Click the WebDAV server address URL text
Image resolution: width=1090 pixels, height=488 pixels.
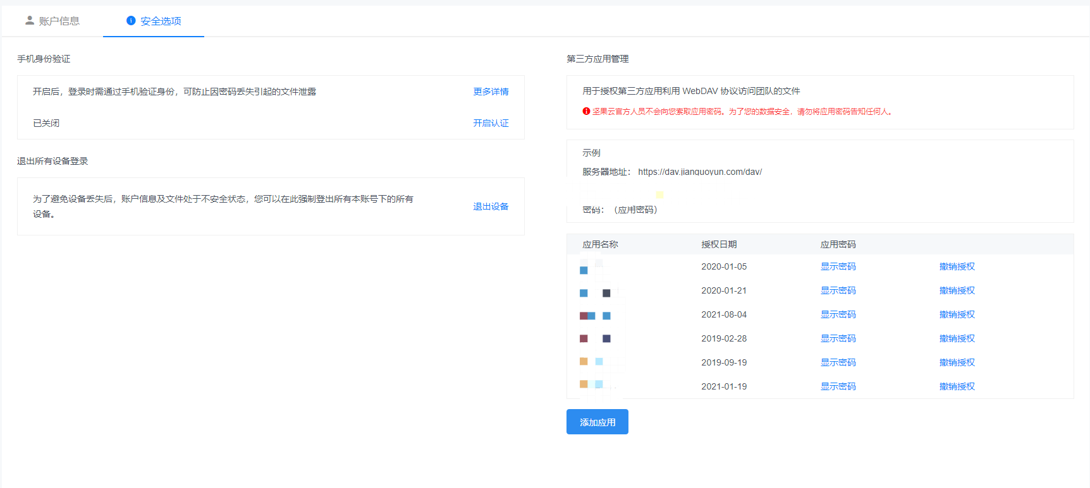click(700, 172)
